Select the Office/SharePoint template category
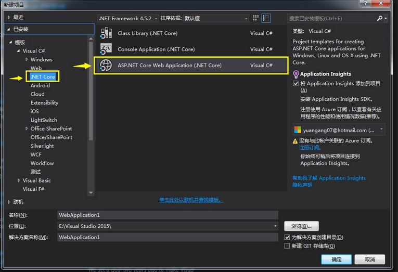Viewport: 398px width, 272px height. click(x=52, y=137)
